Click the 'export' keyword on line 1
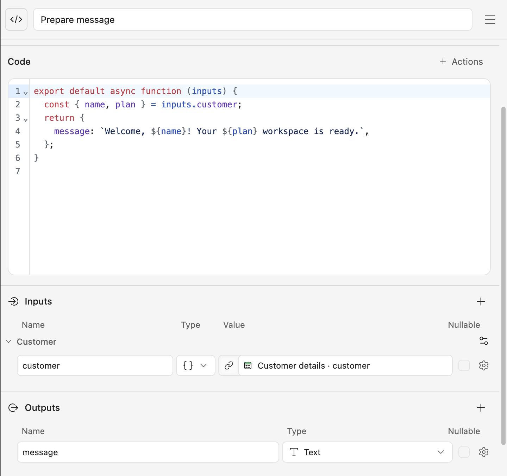Screen dimensions: 507x476 click(49, 91)
